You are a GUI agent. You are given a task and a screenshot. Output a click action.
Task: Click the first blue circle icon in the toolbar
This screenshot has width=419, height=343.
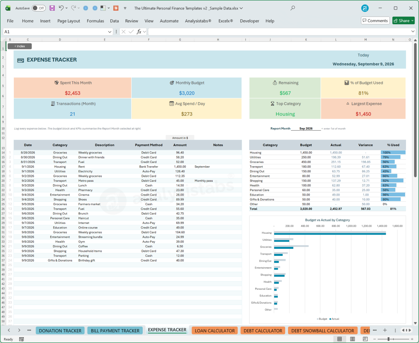tap(86, 8)
